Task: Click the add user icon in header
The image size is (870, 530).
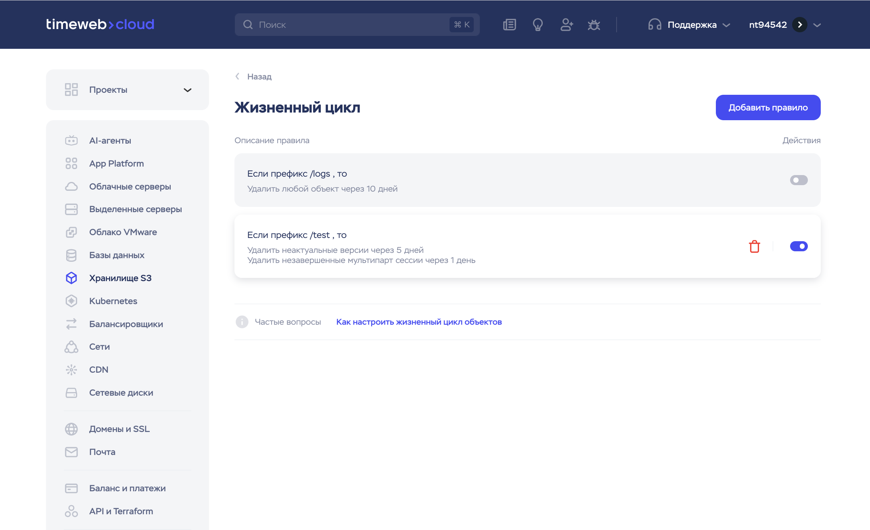Action: click(x=566, y=25)
